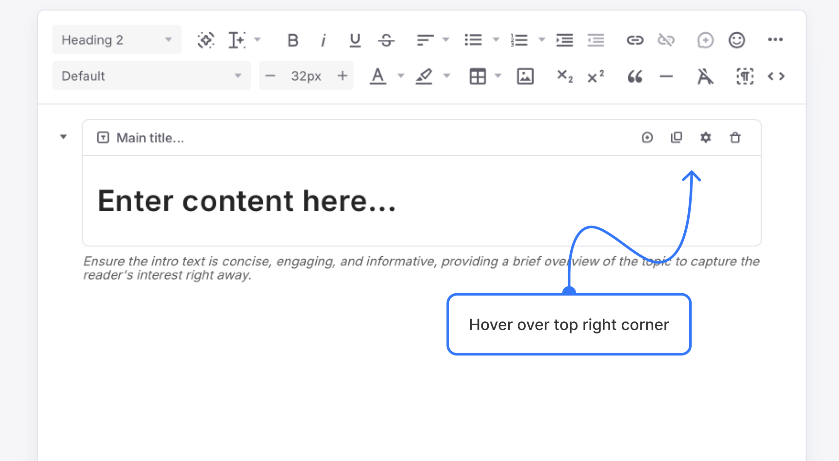Insert an emoji
The image size is (839, 461).
point(736,40)
